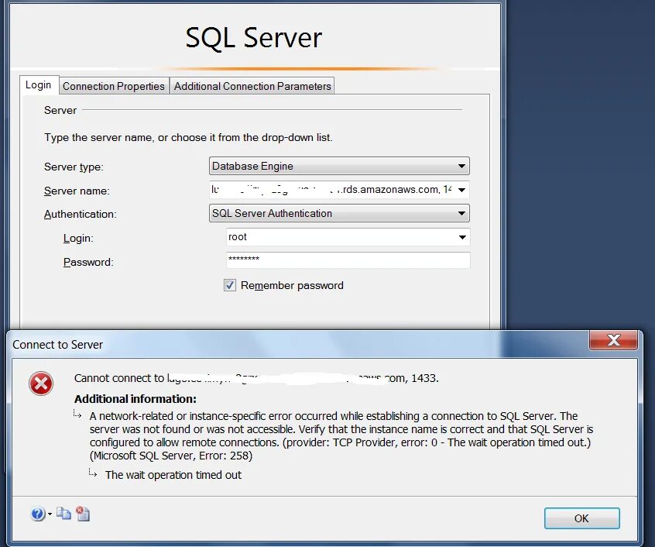The width and height of the screenshot is (655, 547).
Task: Click the 'Type the server name' instruction text
Action: pos(188,137)
